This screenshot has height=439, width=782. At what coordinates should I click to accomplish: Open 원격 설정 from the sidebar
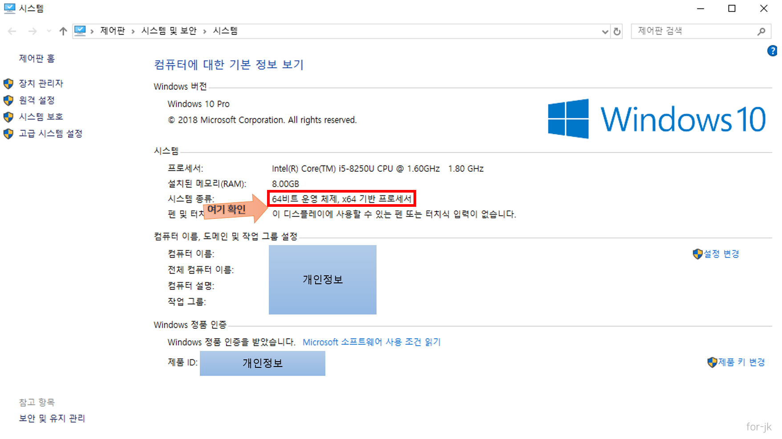36,100
